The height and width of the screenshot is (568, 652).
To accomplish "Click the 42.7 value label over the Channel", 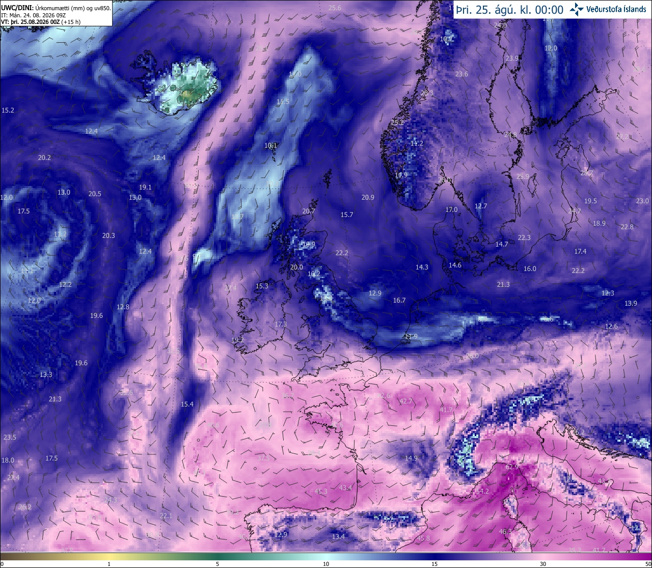I will 406,401.
